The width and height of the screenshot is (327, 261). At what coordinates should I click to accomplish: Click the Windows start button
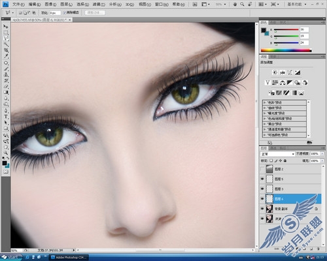coord(11,257)
